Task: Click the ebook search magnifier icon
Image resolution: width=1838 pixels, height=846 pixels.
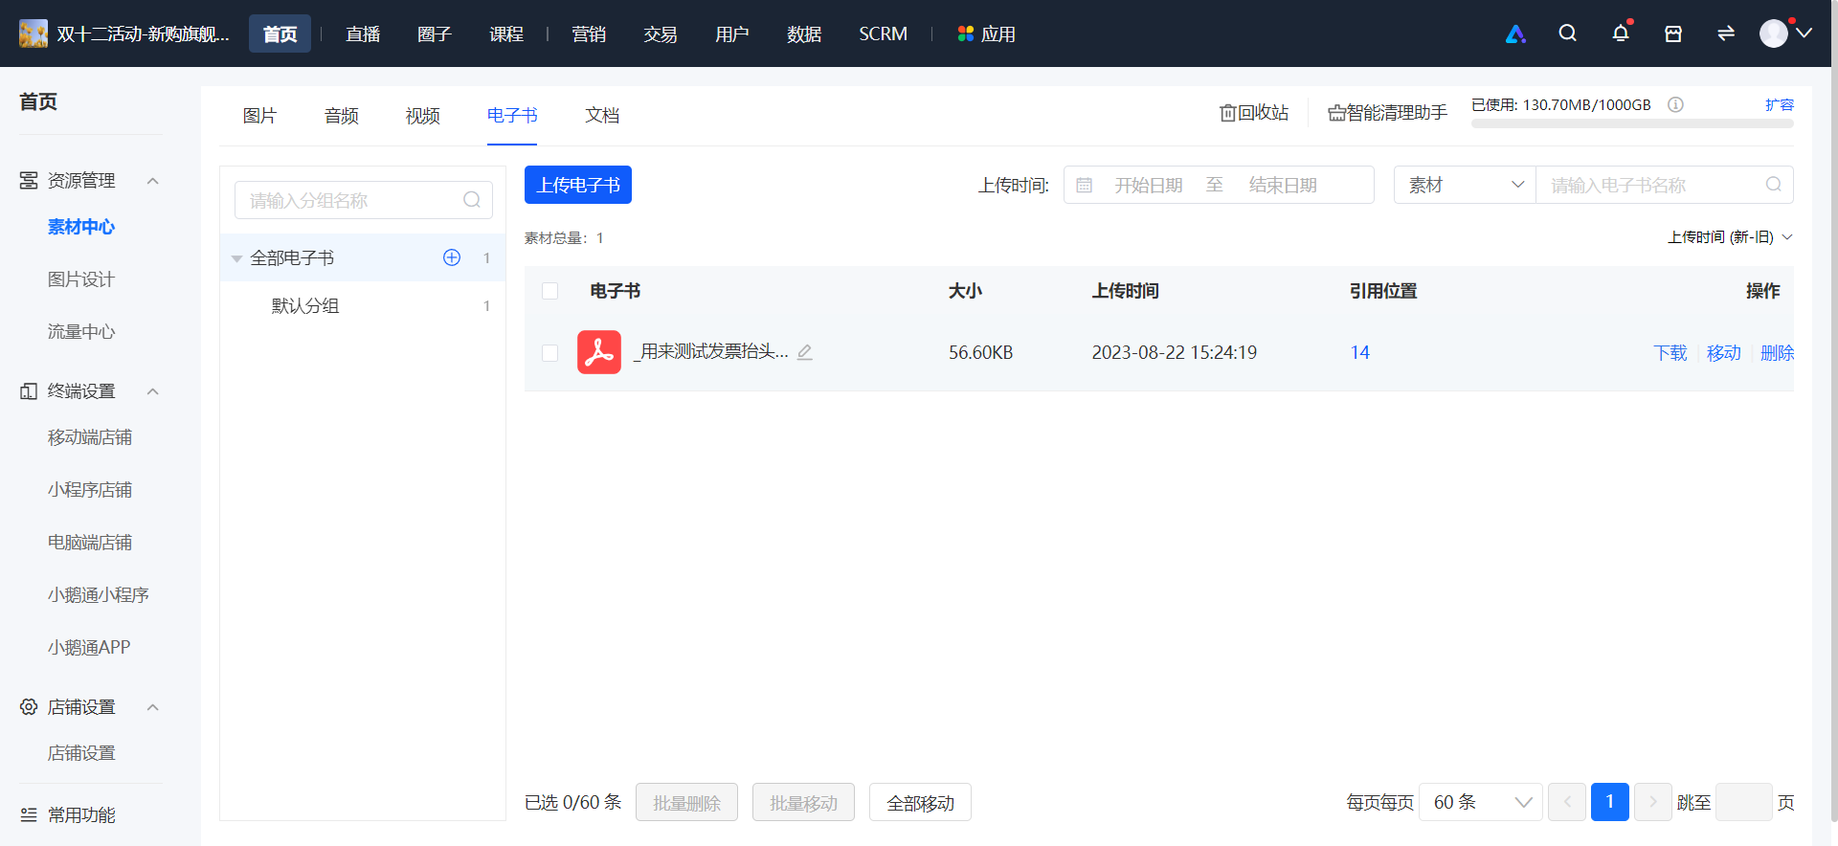Action: (x=1774, y=185)
